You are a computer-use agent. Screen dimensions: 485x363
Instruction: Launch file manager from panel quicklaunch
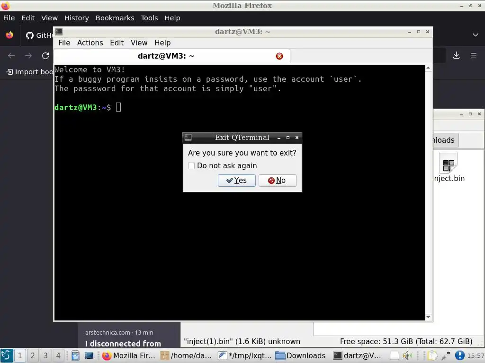coord(75,355)
